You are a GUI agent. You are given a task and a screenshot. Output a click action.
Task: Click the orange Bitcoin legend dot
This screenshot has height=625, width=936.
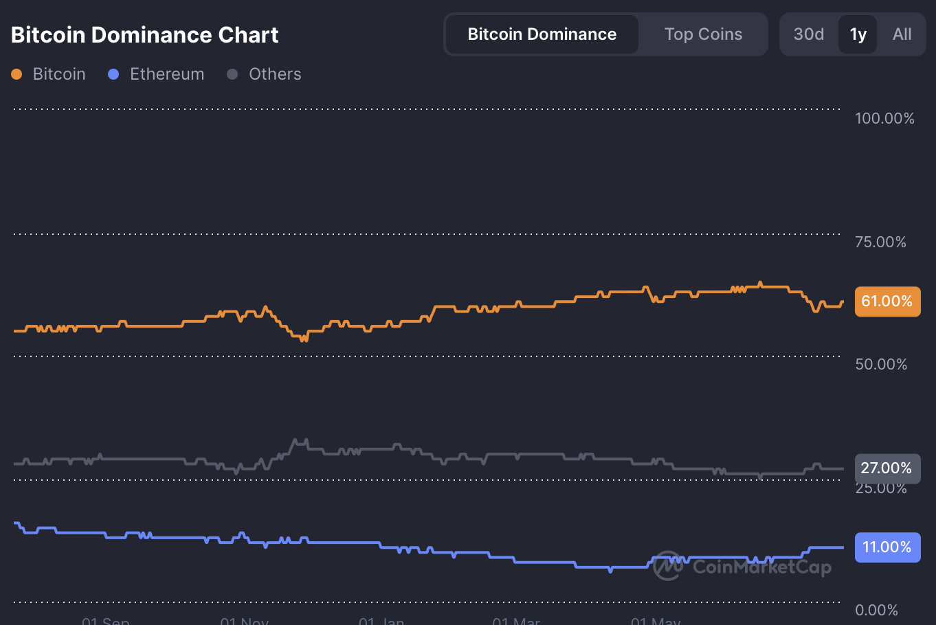[x=16, y=74]
